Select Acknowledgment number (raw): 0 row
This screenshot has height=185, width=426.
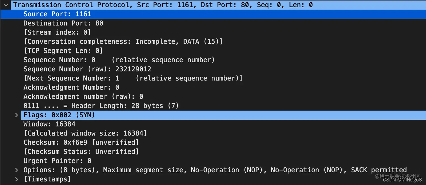coord(213,97)
